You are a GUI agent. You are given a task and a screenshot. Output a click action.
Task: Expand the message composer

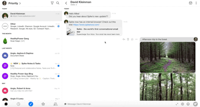pyautogui.click(x=177, y=104)
